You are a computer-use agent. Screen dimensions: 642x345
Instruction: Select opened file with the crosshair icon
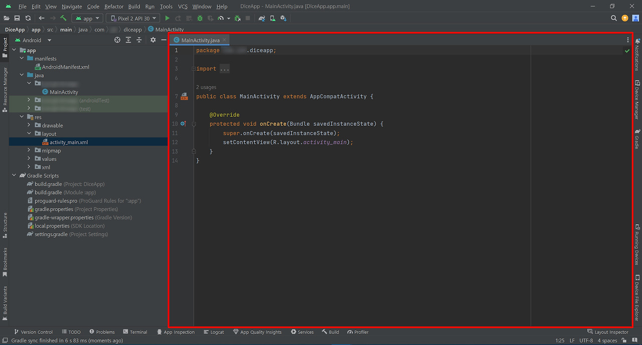[117, 40]
